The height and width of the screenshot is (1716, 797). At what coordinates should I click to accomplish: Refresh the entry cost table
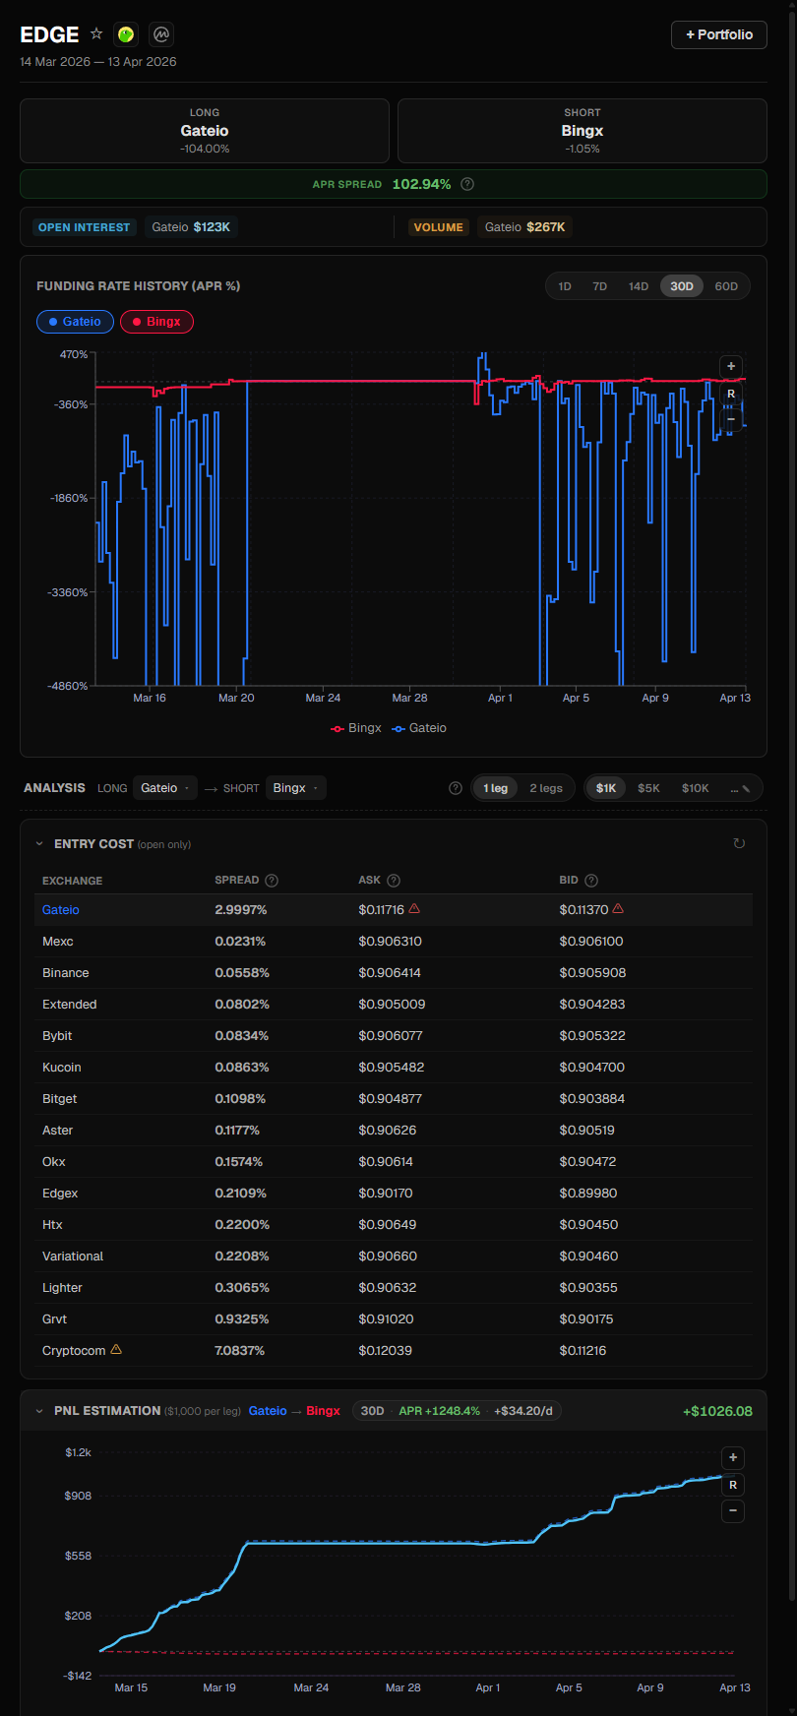tap(739, 843)
